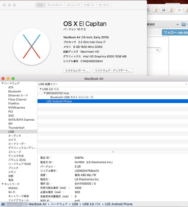The height and width of the screenshot is (207, 188).
Task: Select グラフィックス/ディ... in the sidebar
Action: click(x=22, y=148)
